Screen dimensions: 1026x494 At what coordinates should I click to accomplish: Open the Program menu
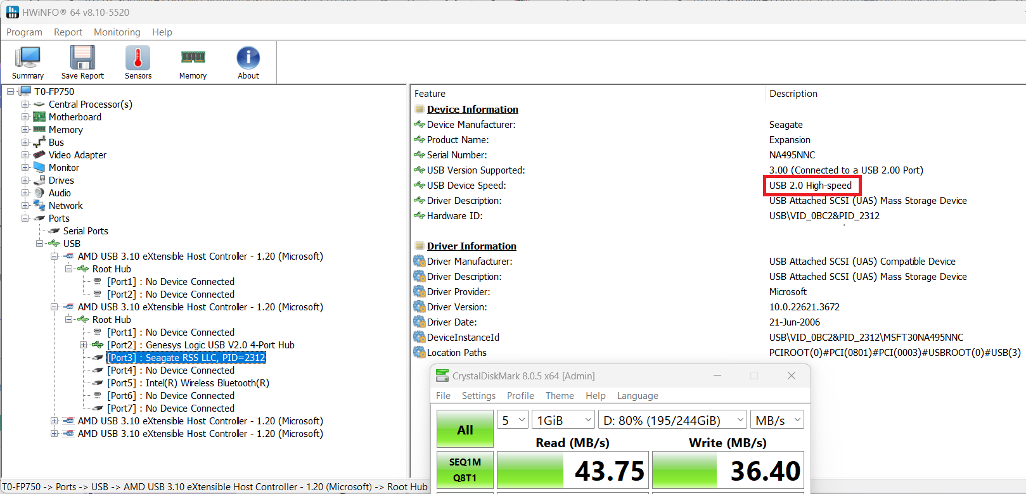(24, 32)
